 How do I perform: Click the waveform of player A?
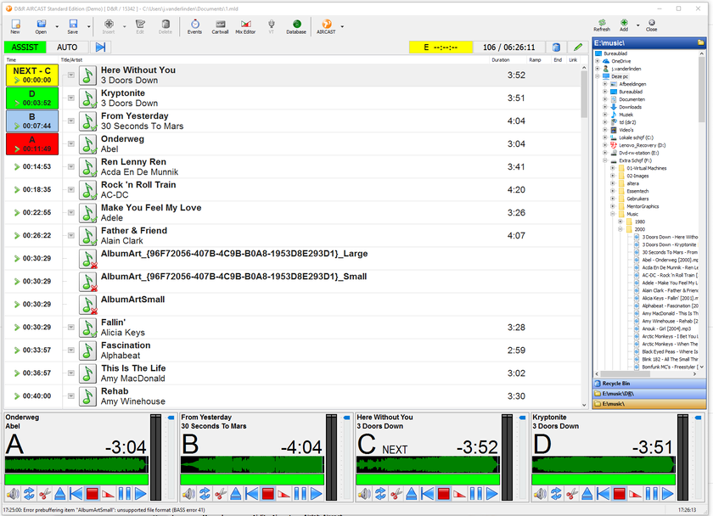[76, 464]
